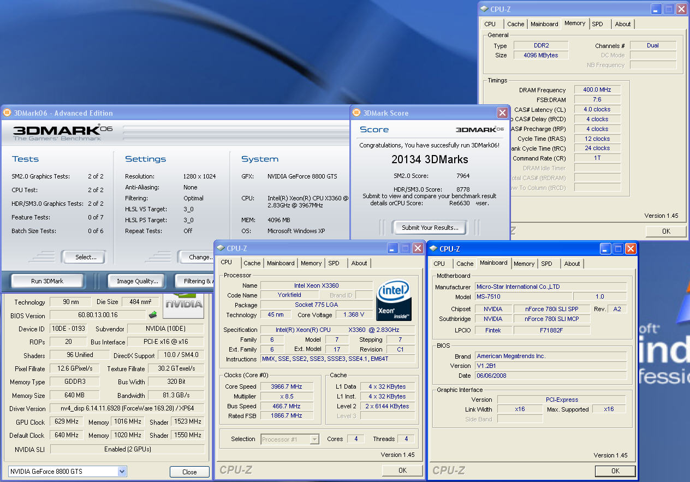
Task: Click the NVIDIA logo in GPU-Z
Action: pos(183,306)
